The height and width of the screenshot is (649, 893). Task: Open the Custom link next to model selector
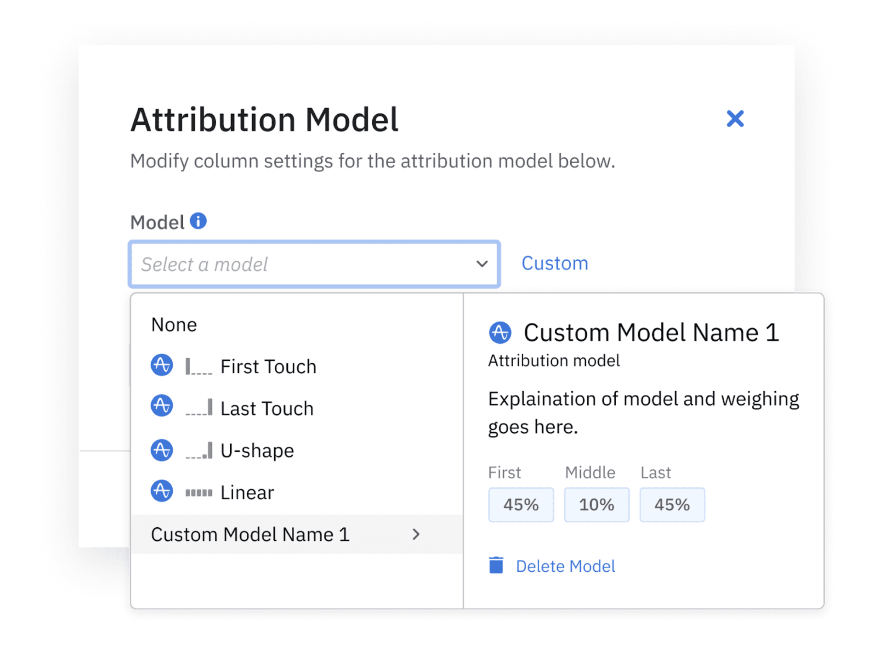pos(554,263)
